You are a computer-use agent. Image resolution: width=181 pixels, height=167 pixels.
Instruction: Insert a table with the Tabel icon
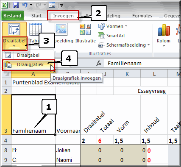pyautogui.click(x=35, y=30)
